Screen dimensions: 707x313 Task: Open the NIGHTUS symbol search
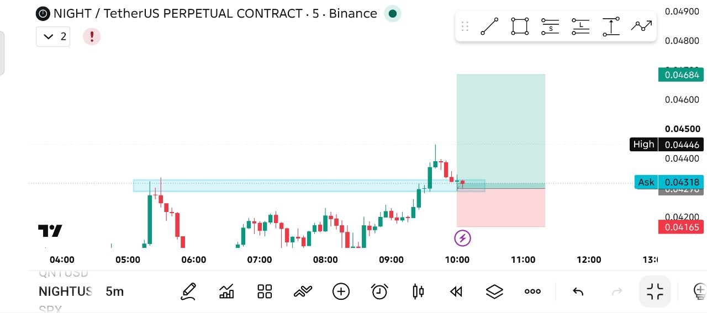coord(65,291)
